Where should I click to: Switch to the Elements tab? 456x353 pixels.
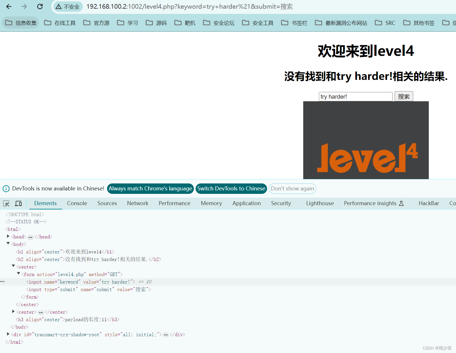click(x=45, y=203)
